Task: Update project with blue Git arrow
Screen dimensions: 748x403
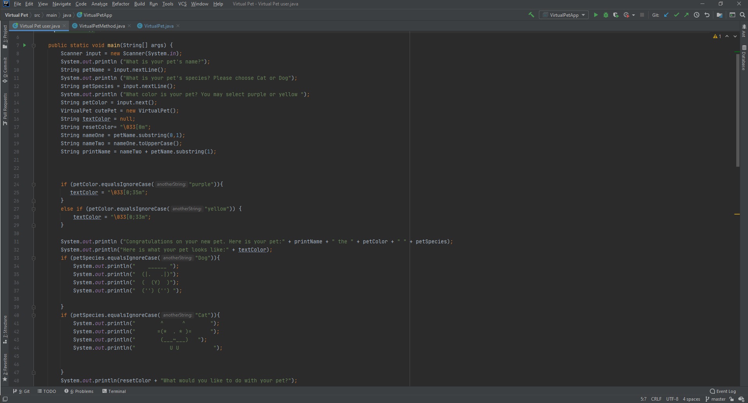Action: pyautogui.click(x=666, y=15)
